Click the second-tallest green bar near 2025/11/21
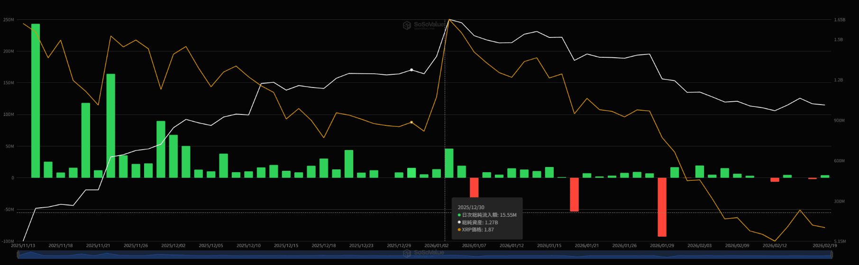 [x=110, y=125]
